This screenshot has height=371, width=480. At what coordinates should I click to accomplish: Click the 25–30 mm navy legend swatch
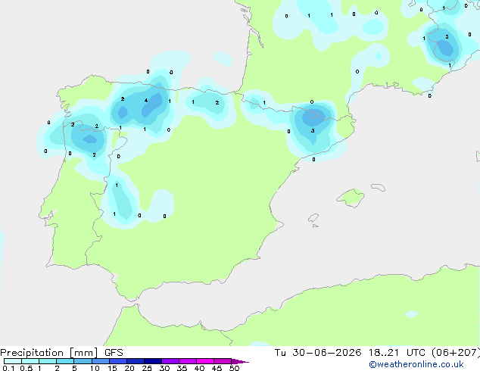point(153,361)
